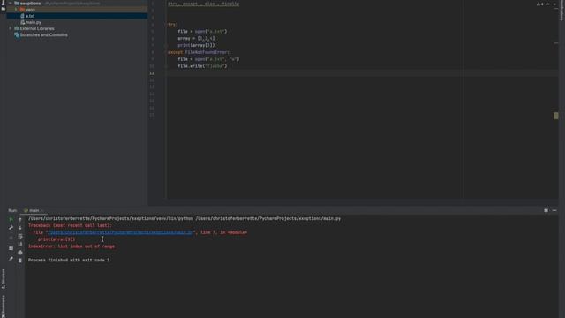
Task: Click the Down the stack trace arrow
Action: 20,228
